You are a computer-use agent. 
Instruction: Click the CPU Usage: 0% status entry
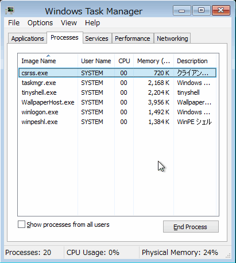pos(93,253)
